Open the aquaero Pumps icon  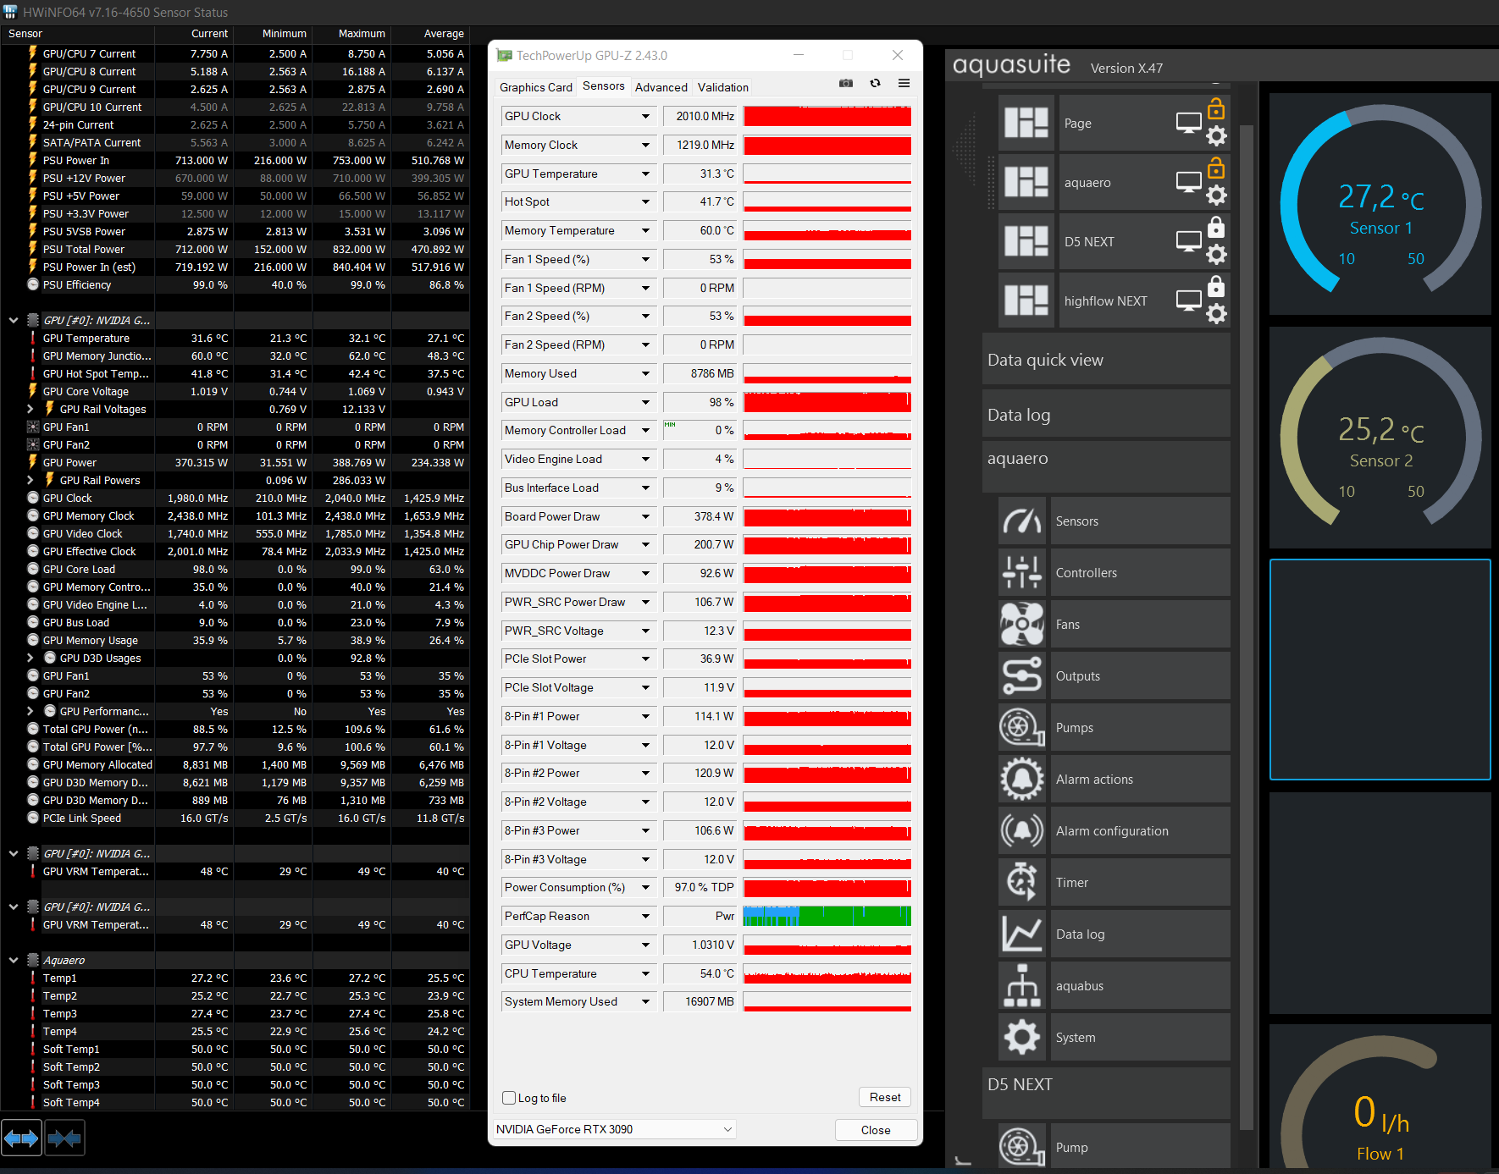1022,728
